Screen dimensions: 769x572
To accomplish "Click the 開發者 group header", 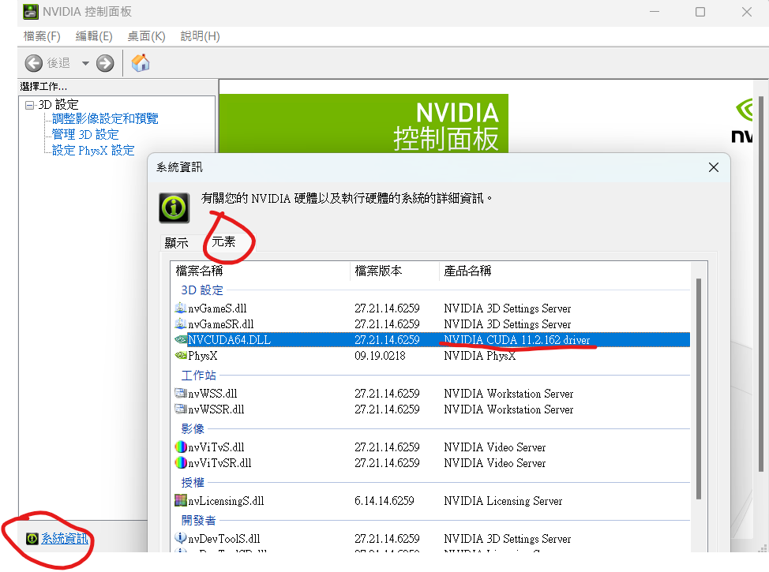I will coord(198,521).
